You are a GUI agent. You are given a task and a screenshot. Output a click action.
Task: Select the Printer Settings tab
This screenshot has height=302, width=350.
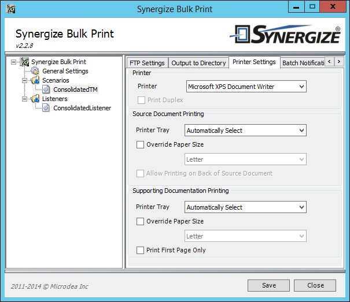click(254, 62)
